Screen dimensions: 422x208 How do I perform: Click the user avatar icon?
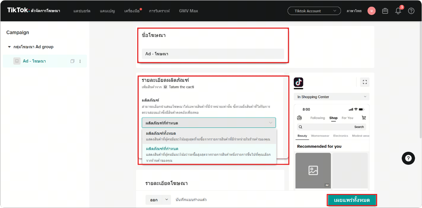[x=371, y=11]
